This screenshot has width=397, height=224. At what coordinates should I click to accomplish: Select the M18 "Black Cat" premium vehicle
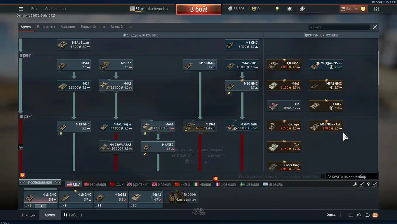pos(326,126)
